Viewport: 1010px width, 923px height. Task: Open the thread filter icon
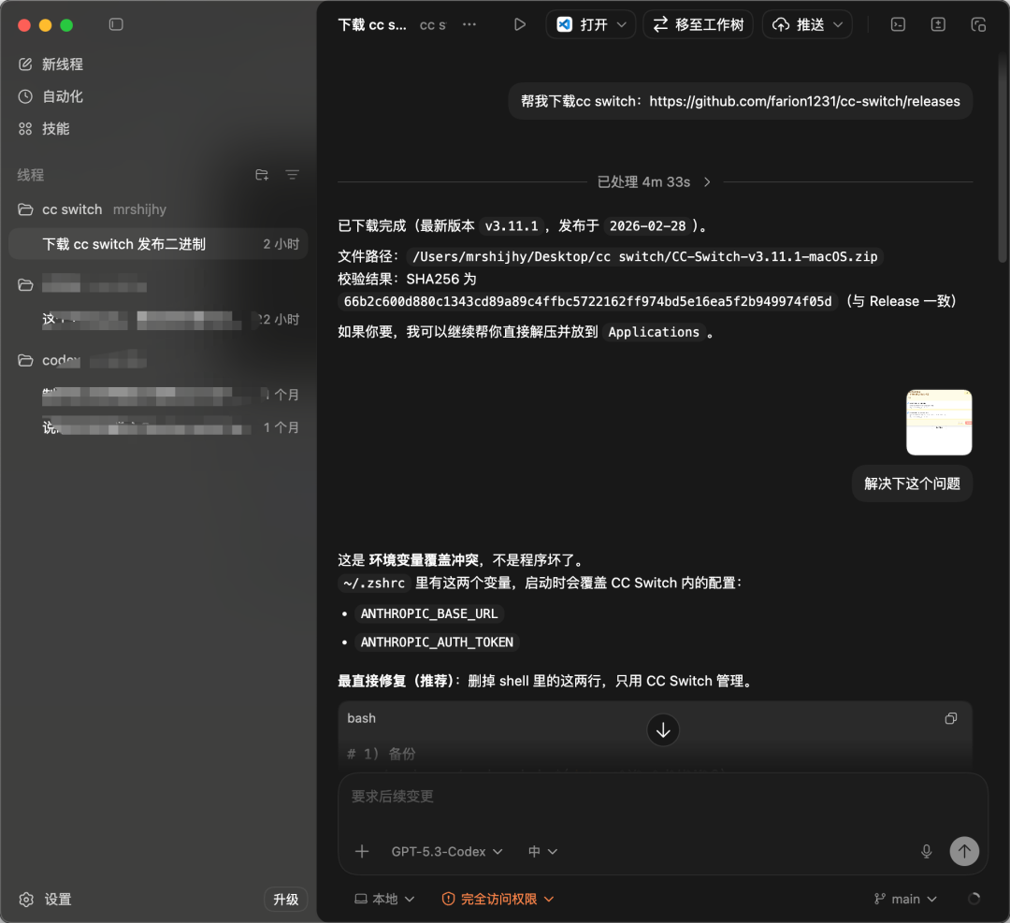click(x=292, y=175)
